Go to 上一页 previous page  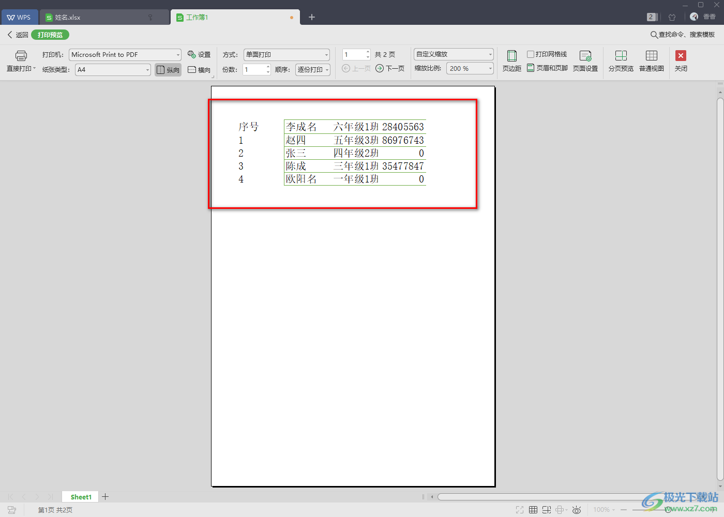point(356,68)
